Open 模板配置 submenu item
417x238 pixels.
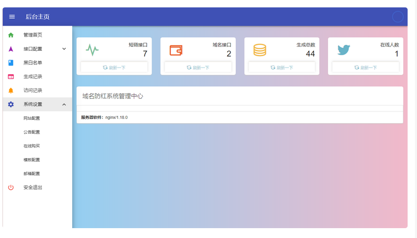(x=38, y=160)
